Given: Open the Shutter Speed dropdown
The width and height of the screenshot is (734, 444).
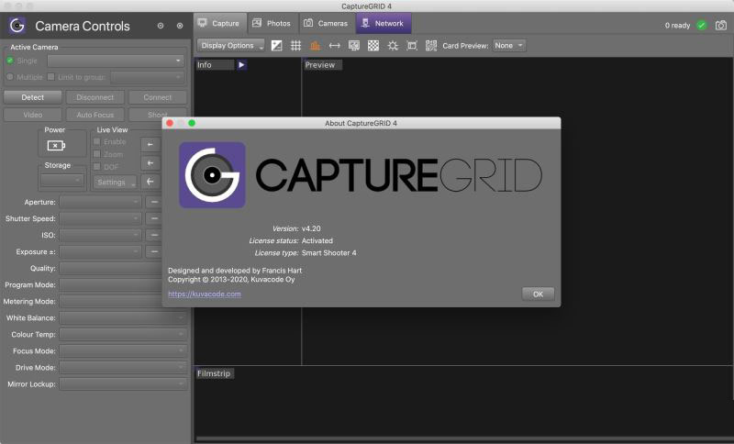Looking at the screenshot, I should coord(100,218).
